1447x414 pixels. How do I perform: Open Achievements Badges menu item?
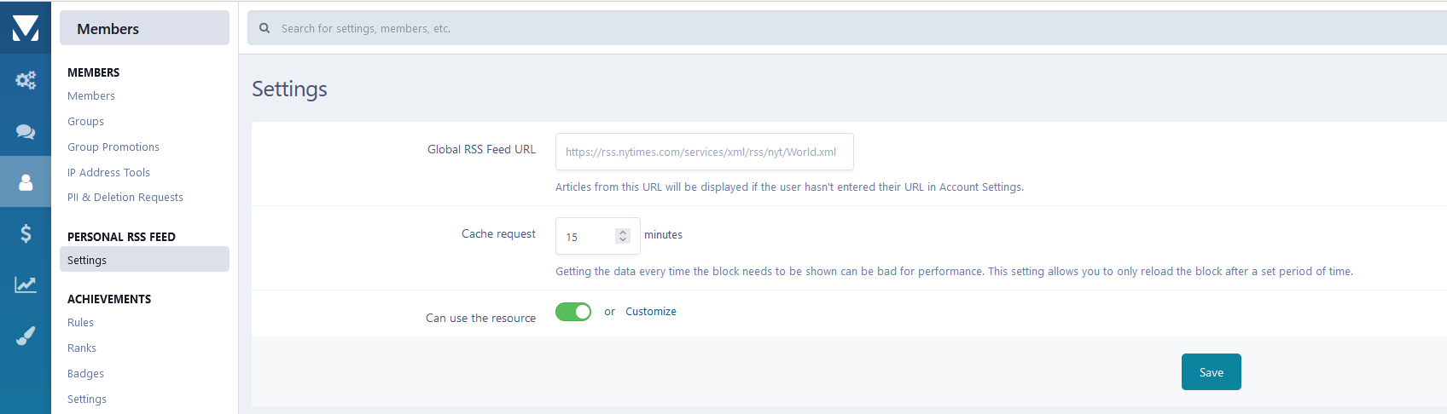(85, 374)
